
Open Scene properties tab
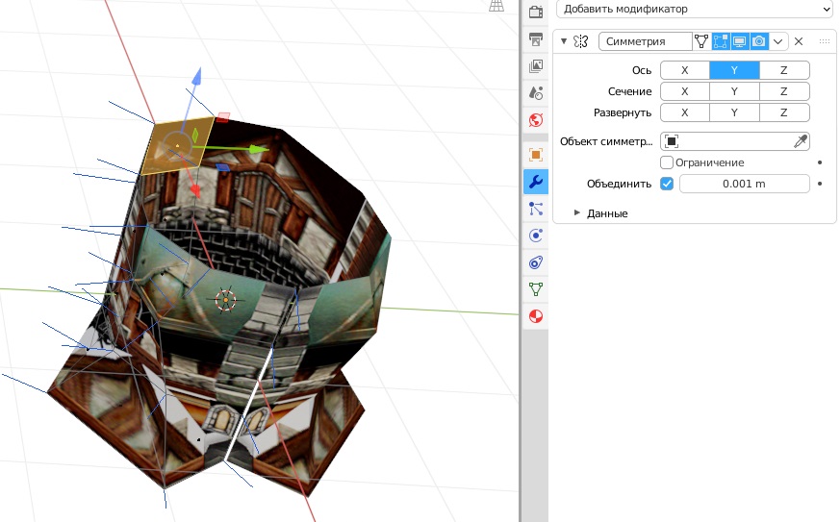[x=536, y=92]
